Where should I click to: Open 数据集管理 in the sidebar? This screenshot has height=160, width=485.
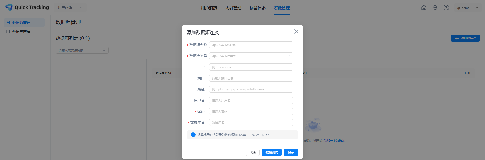point(24,31)
